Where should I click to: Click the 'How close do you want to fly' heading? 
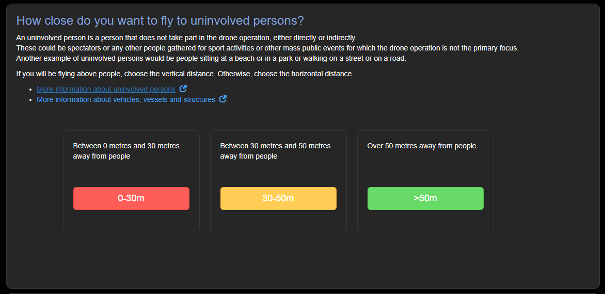point(160,21)
